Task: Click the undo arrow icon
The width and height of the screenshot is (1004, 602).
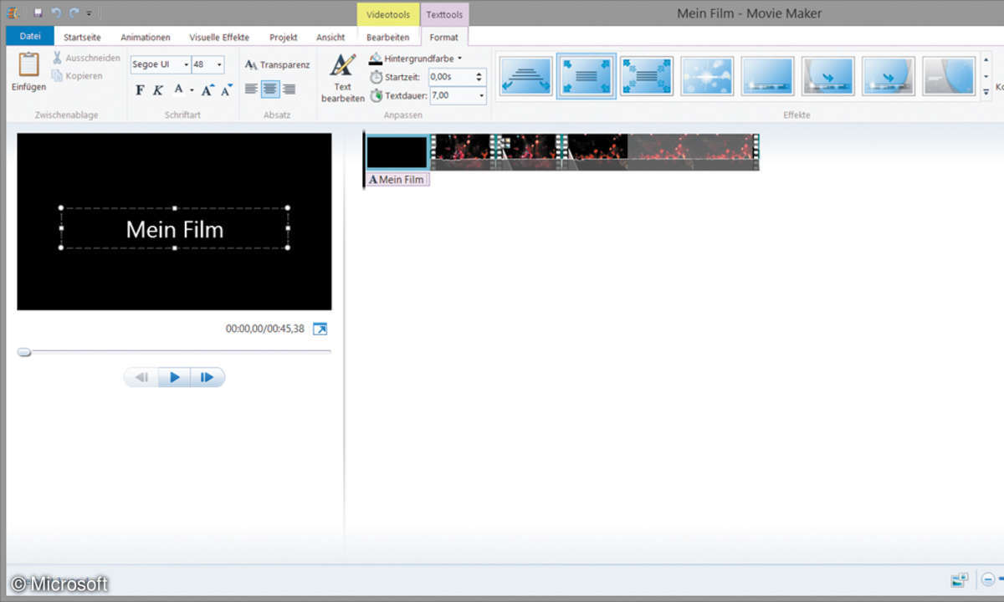Action: point(56,13)
